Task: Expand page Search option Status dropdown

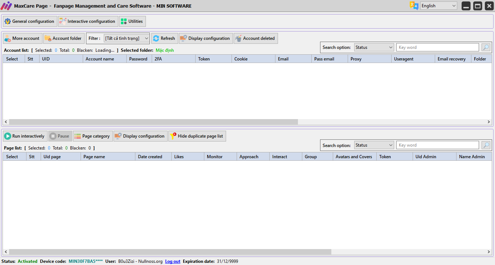Action: click(374, 145)
